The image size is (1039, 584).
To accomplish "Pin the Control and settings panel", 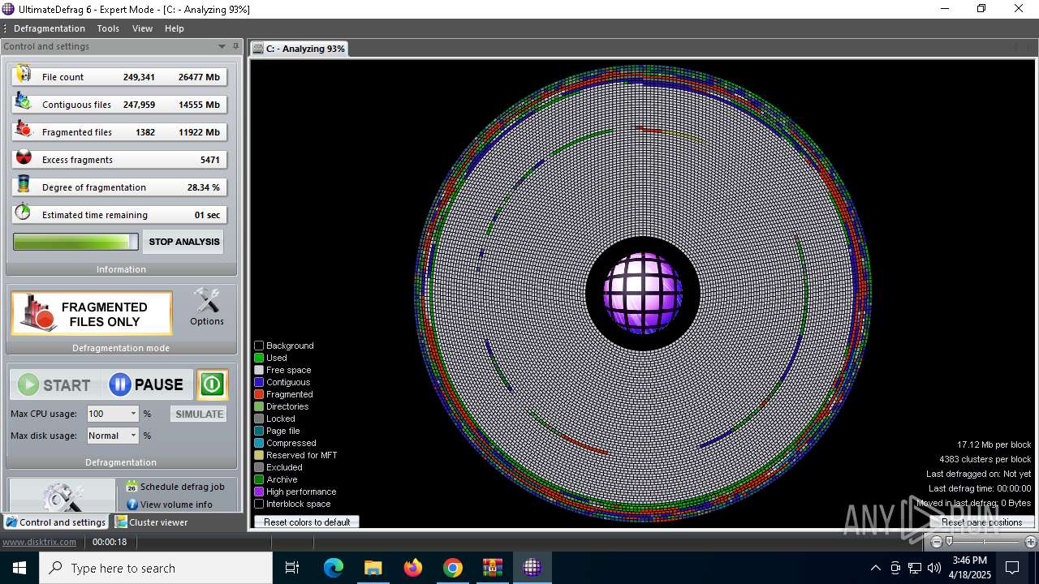I will [235, 46].
